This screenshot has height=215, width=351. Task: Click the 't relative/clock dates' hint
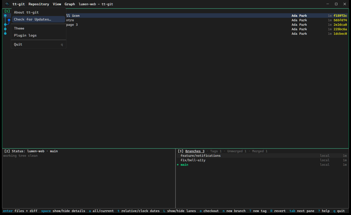(x=139, y=211)
